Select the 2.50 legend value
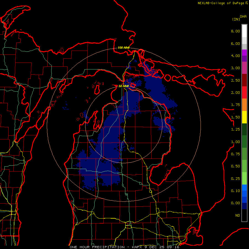Viewport: 249px width, 249px height. [235, 80]
